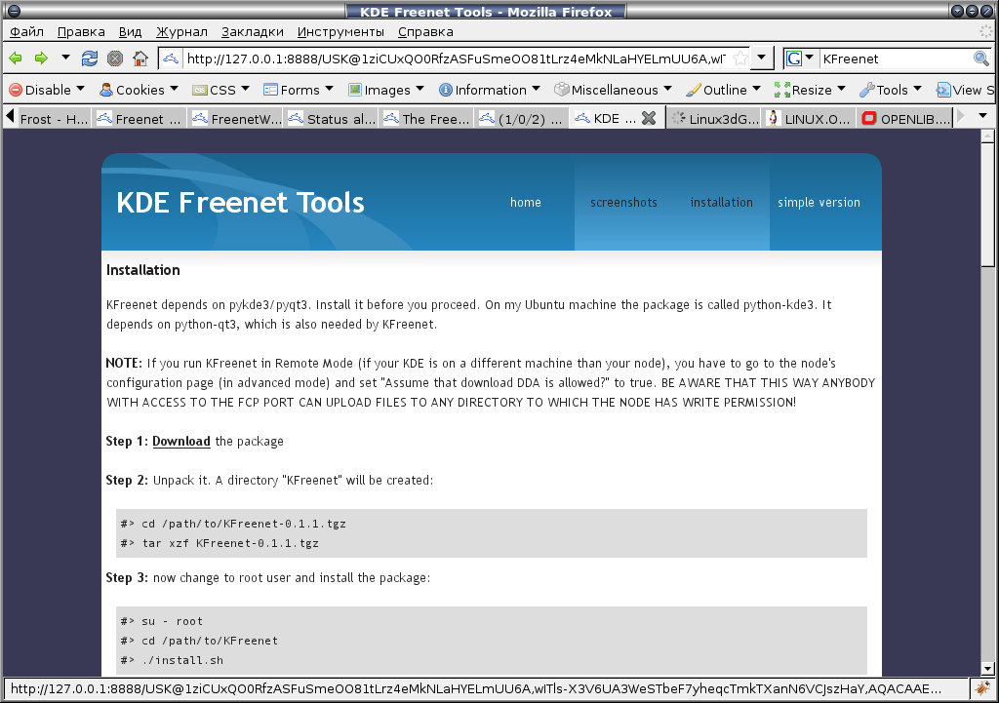Click the vertical scrollbar thumb
Screen dimensions: 999x703
pyautogui.click(x=988, y=205)
